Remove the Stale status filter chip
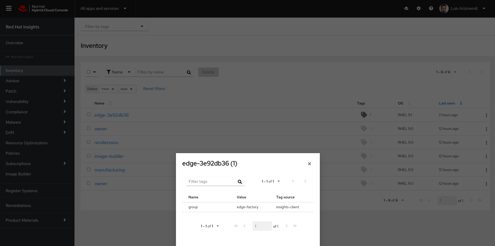Screen dimensions: 495x246 [131, 89]
